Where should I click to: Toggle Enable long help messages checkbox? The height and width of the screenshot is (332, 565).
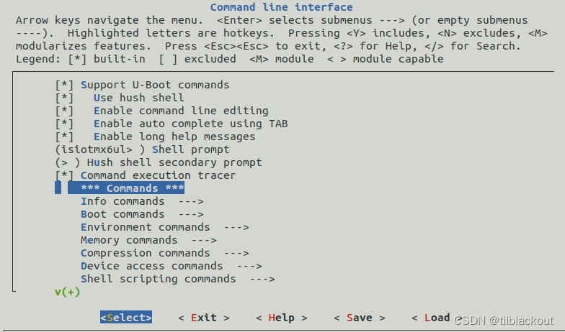(65, 137)
